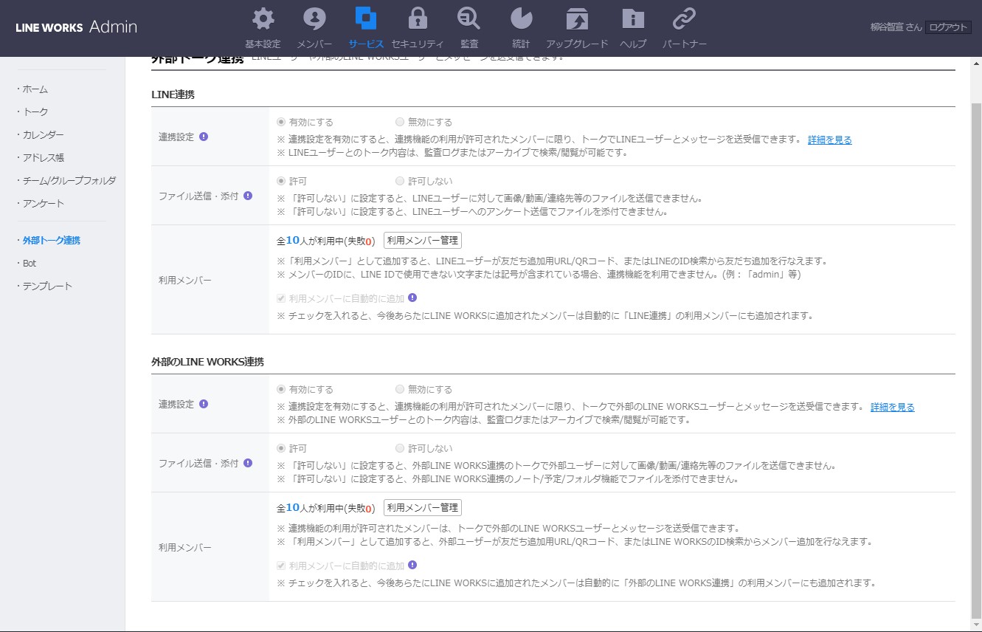Image resolution: width=982 pixels, height=632 pixels.
Task: Open メンバー person icon in top navigation
Action: pos(314,18)
